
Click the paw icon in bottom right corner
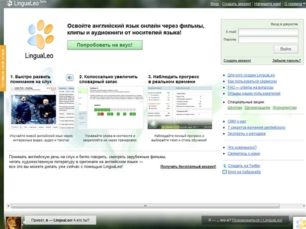[300, 223]
